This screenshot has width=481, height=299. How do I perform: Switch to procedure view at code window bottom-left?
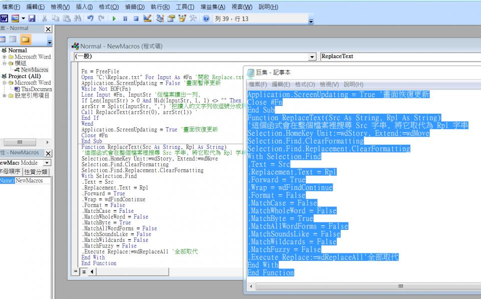point(76,271)
